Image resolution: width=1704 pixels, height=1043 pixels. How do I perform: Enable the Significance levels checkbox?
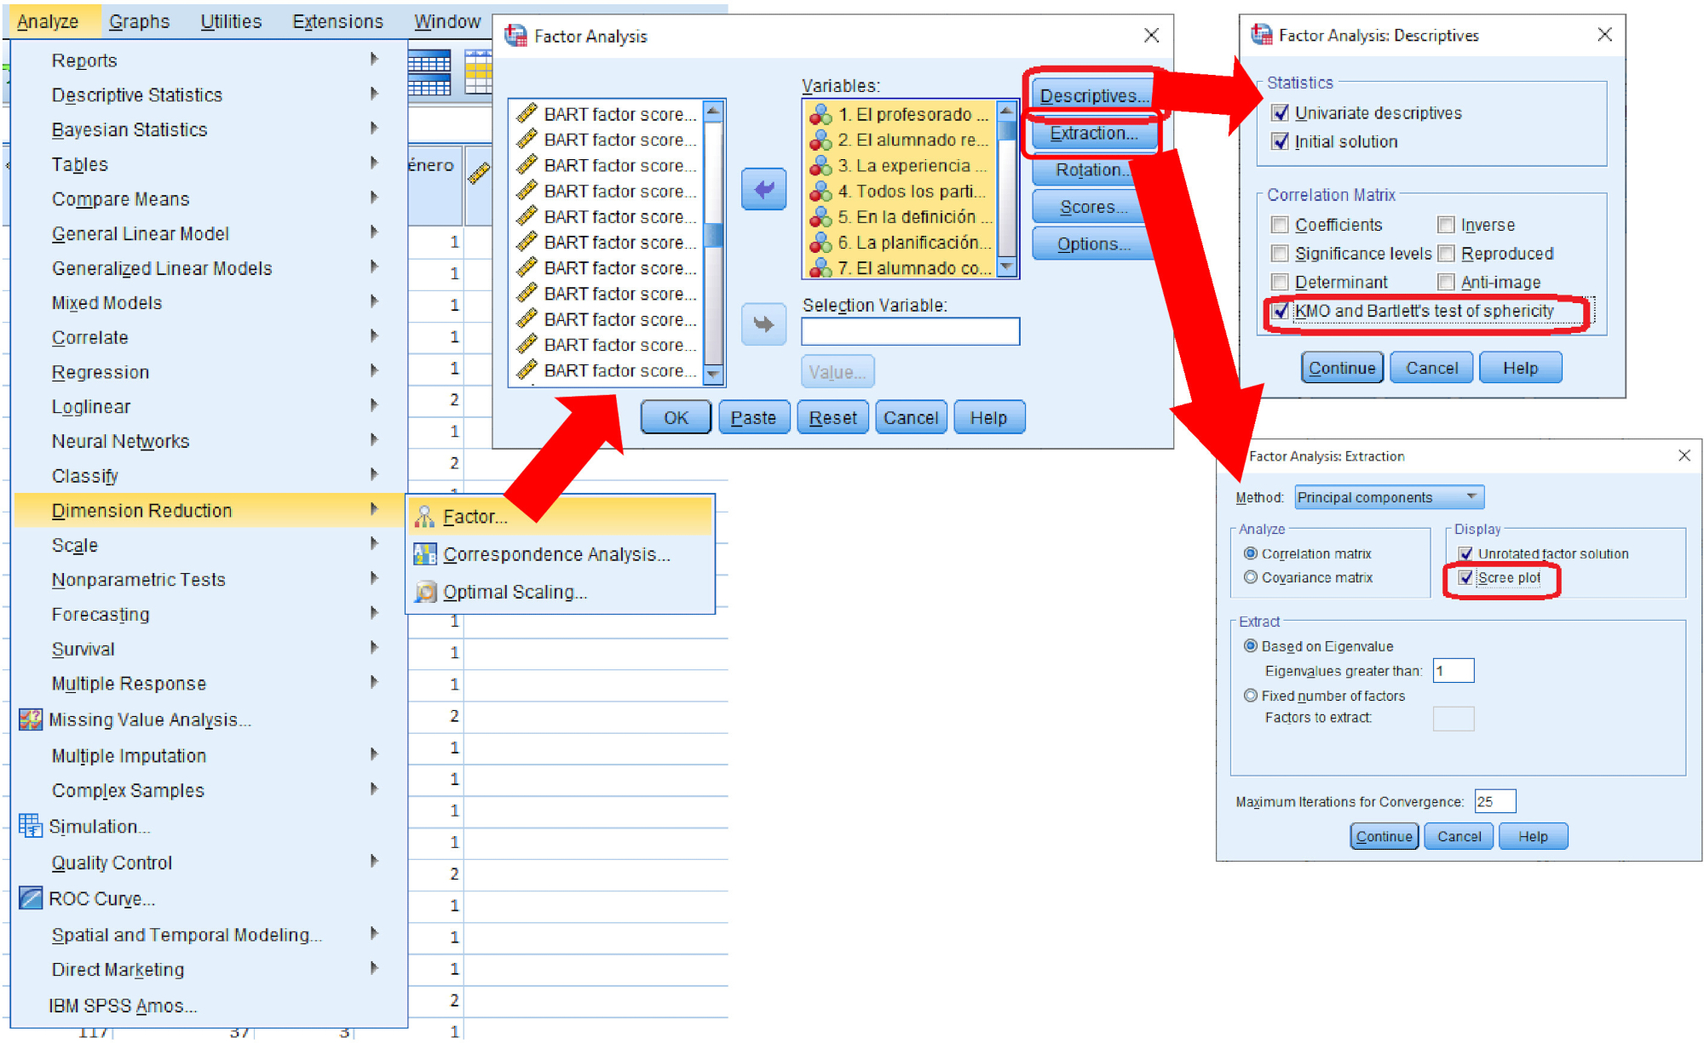click(1279, 254)
